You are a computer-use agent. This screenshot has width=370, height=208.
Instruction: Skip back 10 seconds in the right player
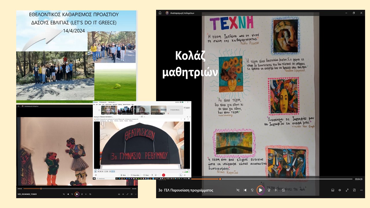[x=252, y=190]
